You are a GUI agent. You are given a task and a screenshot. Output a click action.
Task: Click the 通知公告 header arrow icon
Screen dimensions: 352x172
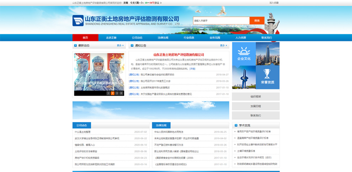point(132,46)
